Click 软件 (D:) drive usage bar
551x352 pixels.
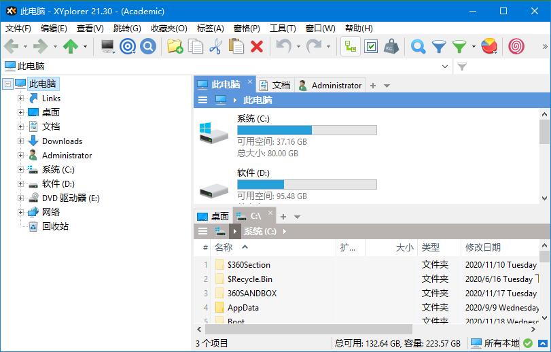coord(307,184)
